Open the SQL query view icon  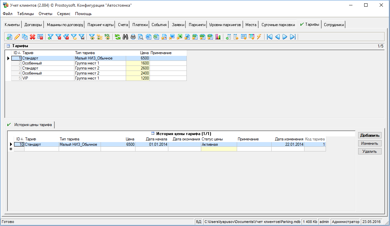tap(107, 37)
